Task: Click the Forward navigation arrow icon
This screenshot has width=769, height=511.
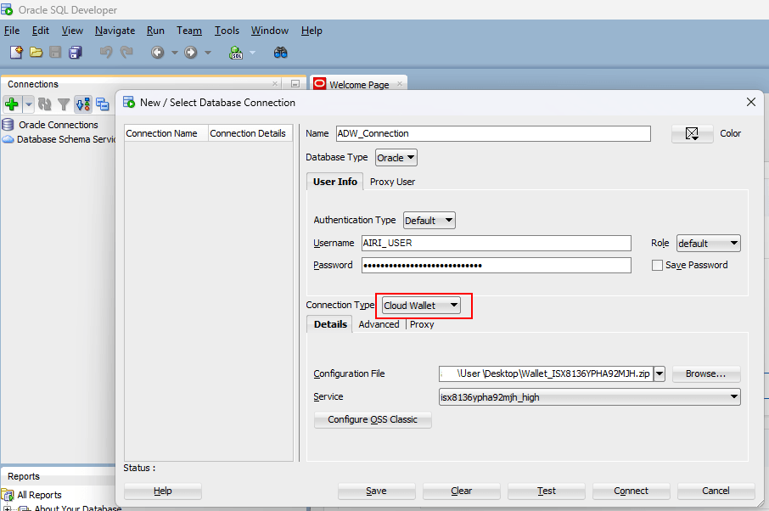Action: 191,53
